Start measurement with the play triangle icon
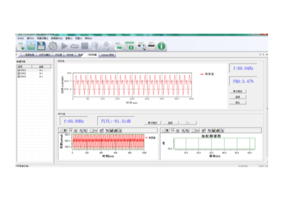 point(64,46)
